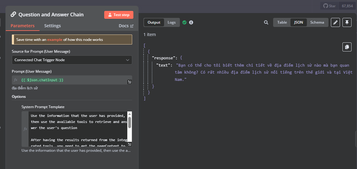The image size is (357, 169).
Task: Open the example link in the hint banner
Action: click(55, 40)
